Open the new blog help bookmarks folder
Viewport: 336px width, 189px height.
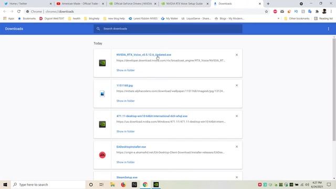click(114, 18)
